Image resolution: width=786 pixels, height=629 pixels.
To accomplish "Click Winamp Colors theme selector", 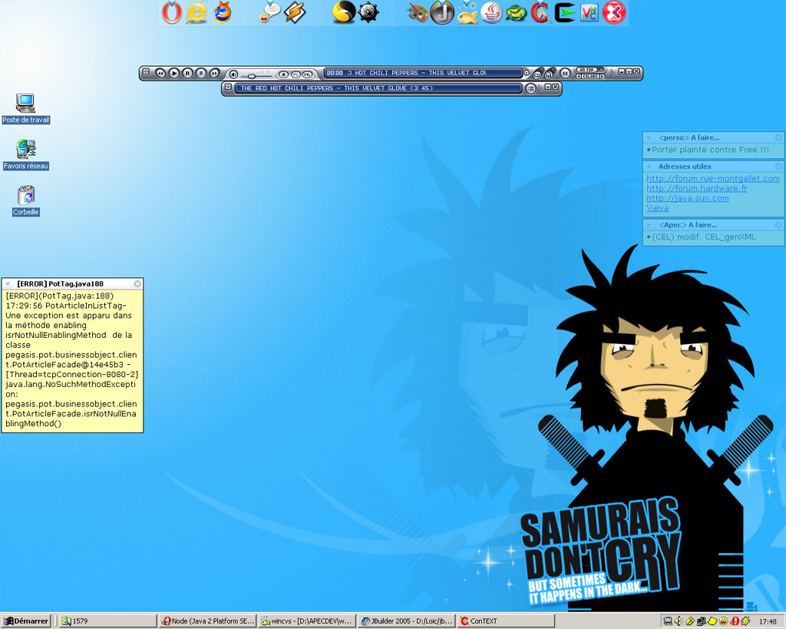I will point(591,76).
